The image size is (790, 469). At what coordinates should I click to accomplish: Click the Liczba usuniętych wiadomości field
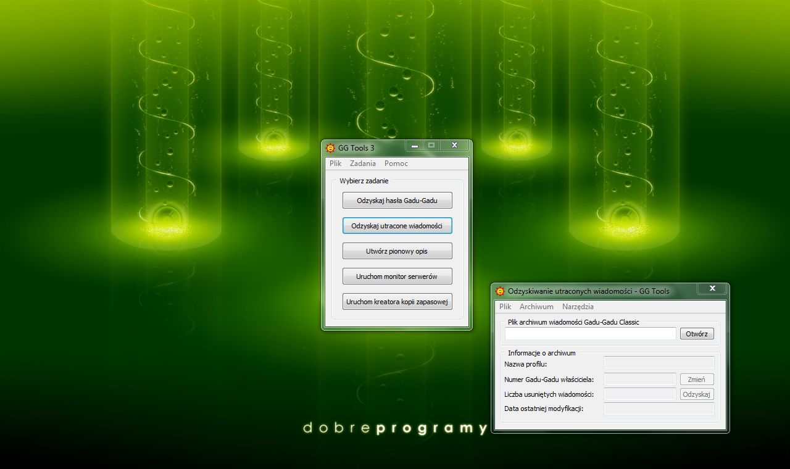[639, 394]
